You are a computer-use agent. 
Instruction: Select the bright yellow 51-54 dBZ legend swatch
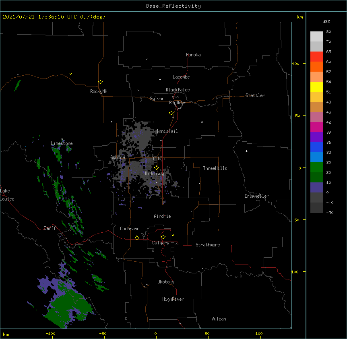click(x=316, y=87)
